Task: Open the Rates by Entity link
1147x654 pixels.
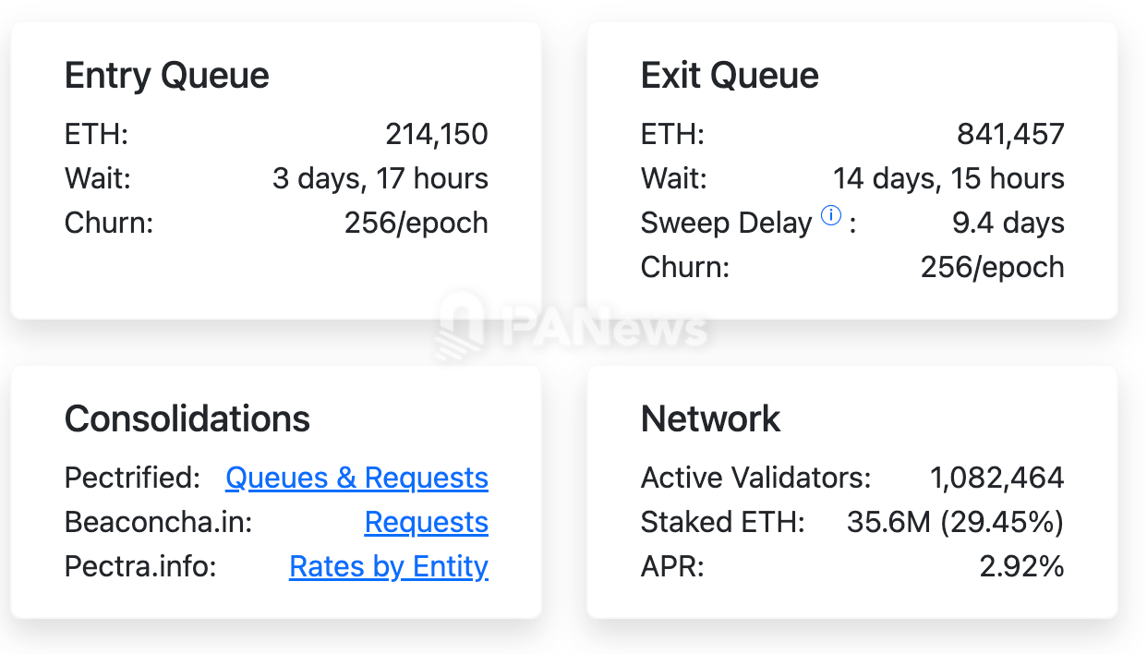Action: pos(389,566)
